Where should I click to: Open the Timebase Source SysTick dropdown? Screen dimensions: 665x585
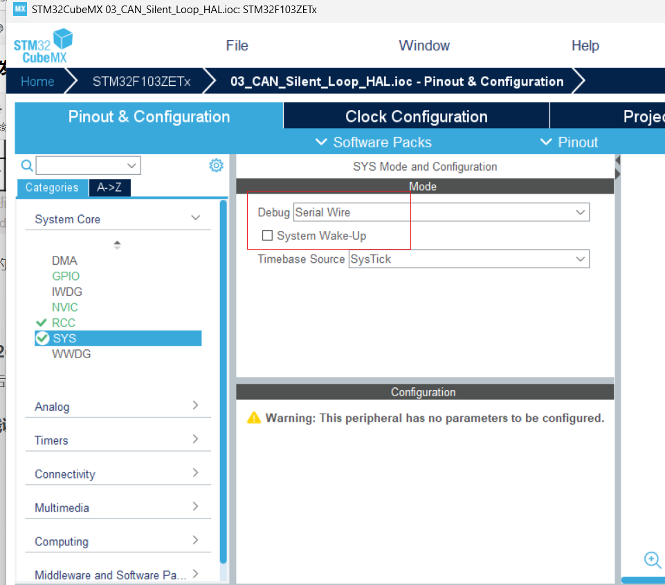point(469,259)
